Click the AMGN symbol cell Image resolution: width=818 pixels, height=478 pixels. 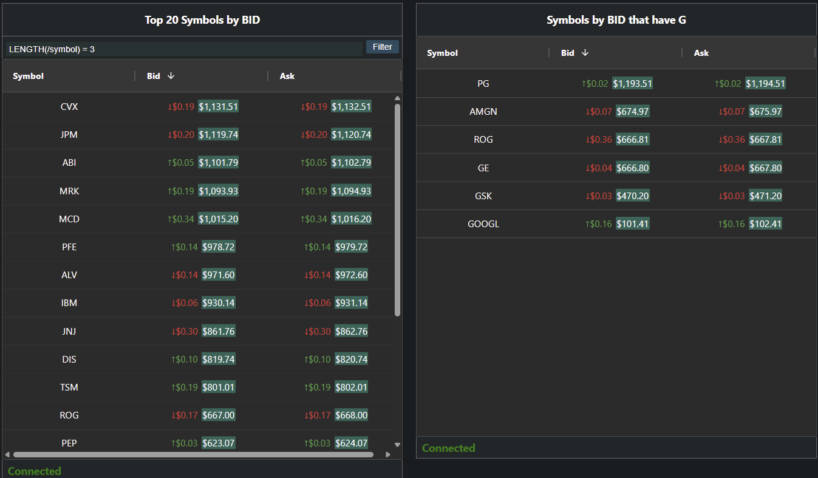(483, 112)
